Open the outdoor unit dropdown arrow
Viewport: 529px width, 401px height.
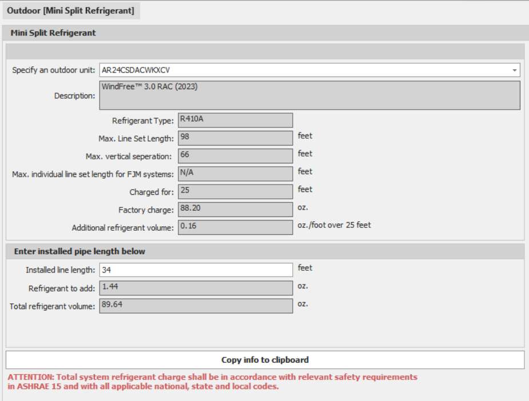515,70
